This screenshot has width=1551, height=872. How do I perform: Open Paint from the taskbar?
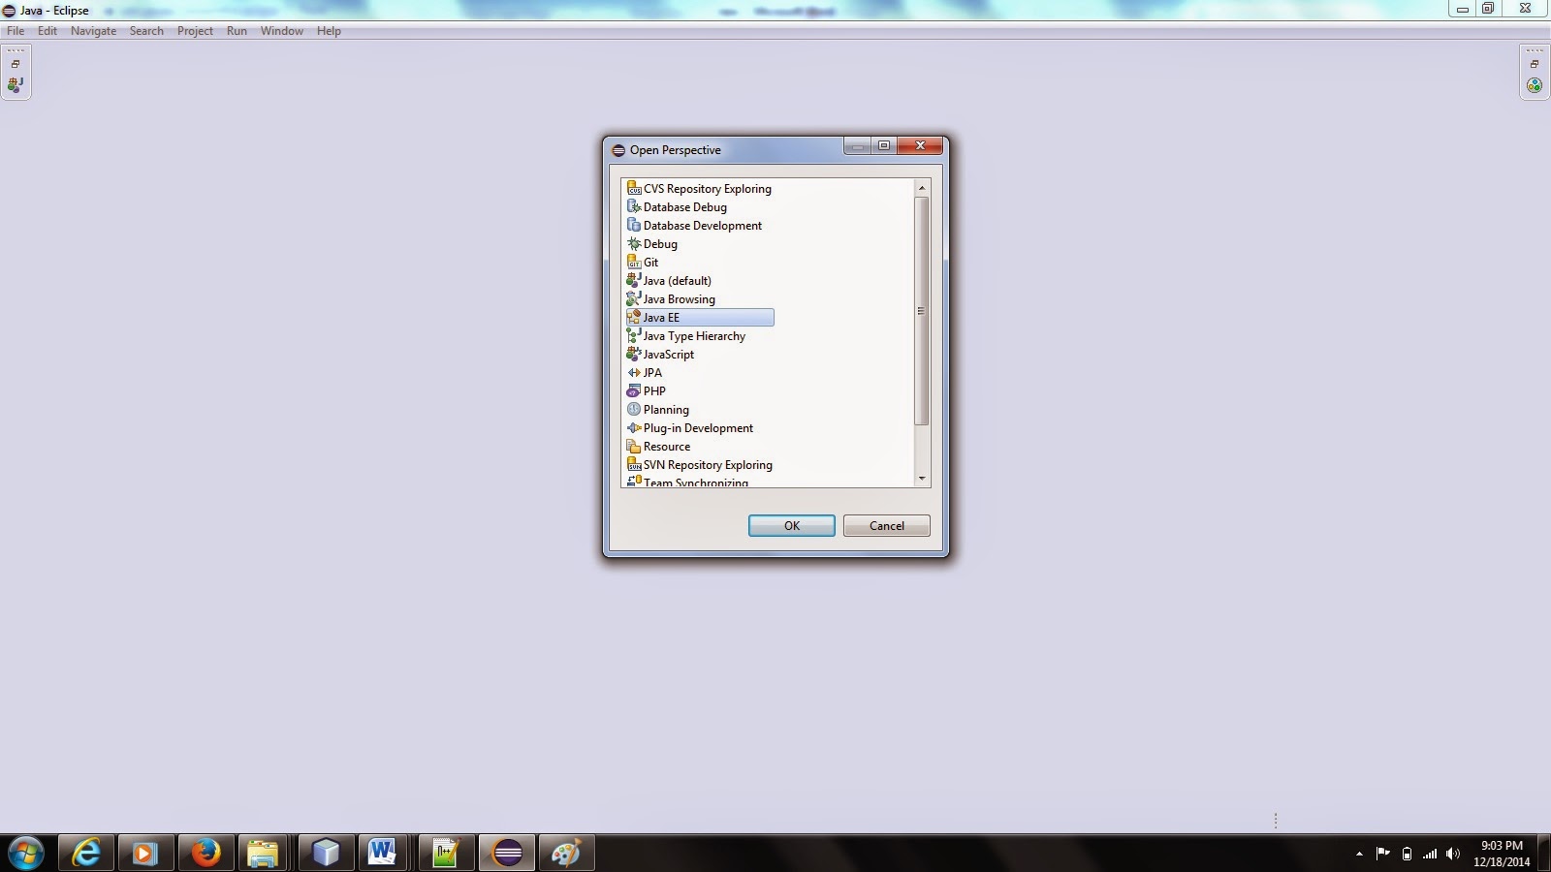point(566,854)
